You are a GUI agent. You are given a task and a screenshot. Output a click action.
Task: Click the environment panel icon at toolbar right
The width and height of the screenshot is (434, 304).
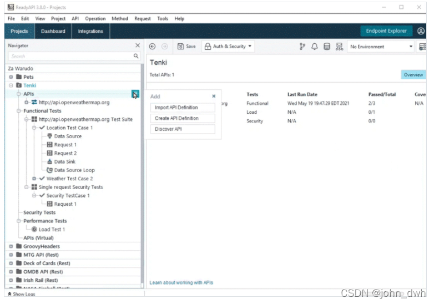(x=422, y=47)
